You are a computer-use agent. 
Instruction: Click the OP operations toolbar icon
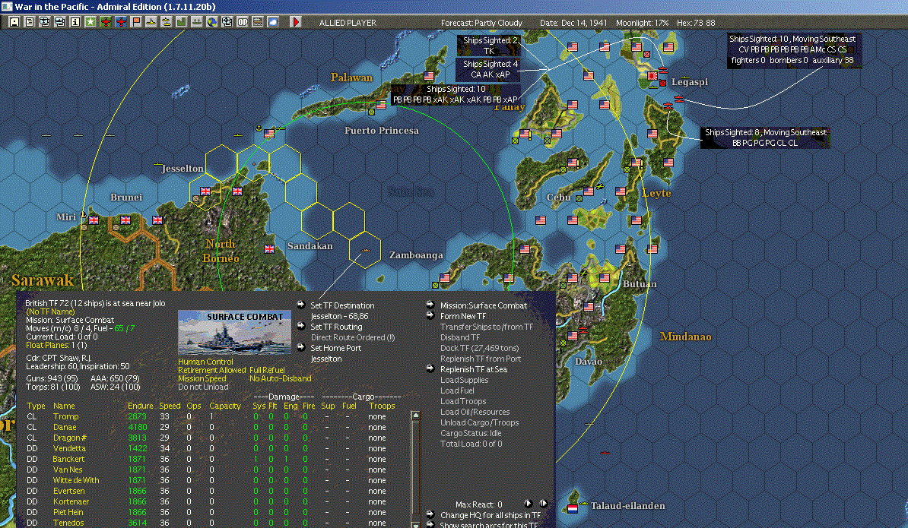(243, 22)
